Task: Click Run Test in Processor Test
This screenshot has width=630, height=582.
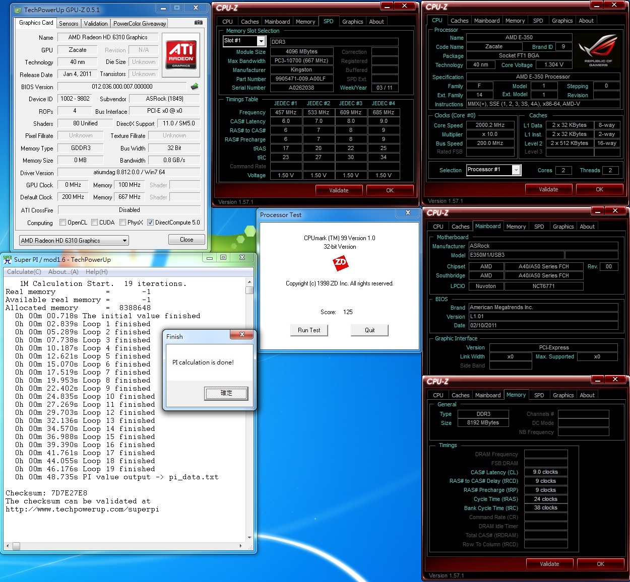Action: pyautogui.click(x=309, y=330)
